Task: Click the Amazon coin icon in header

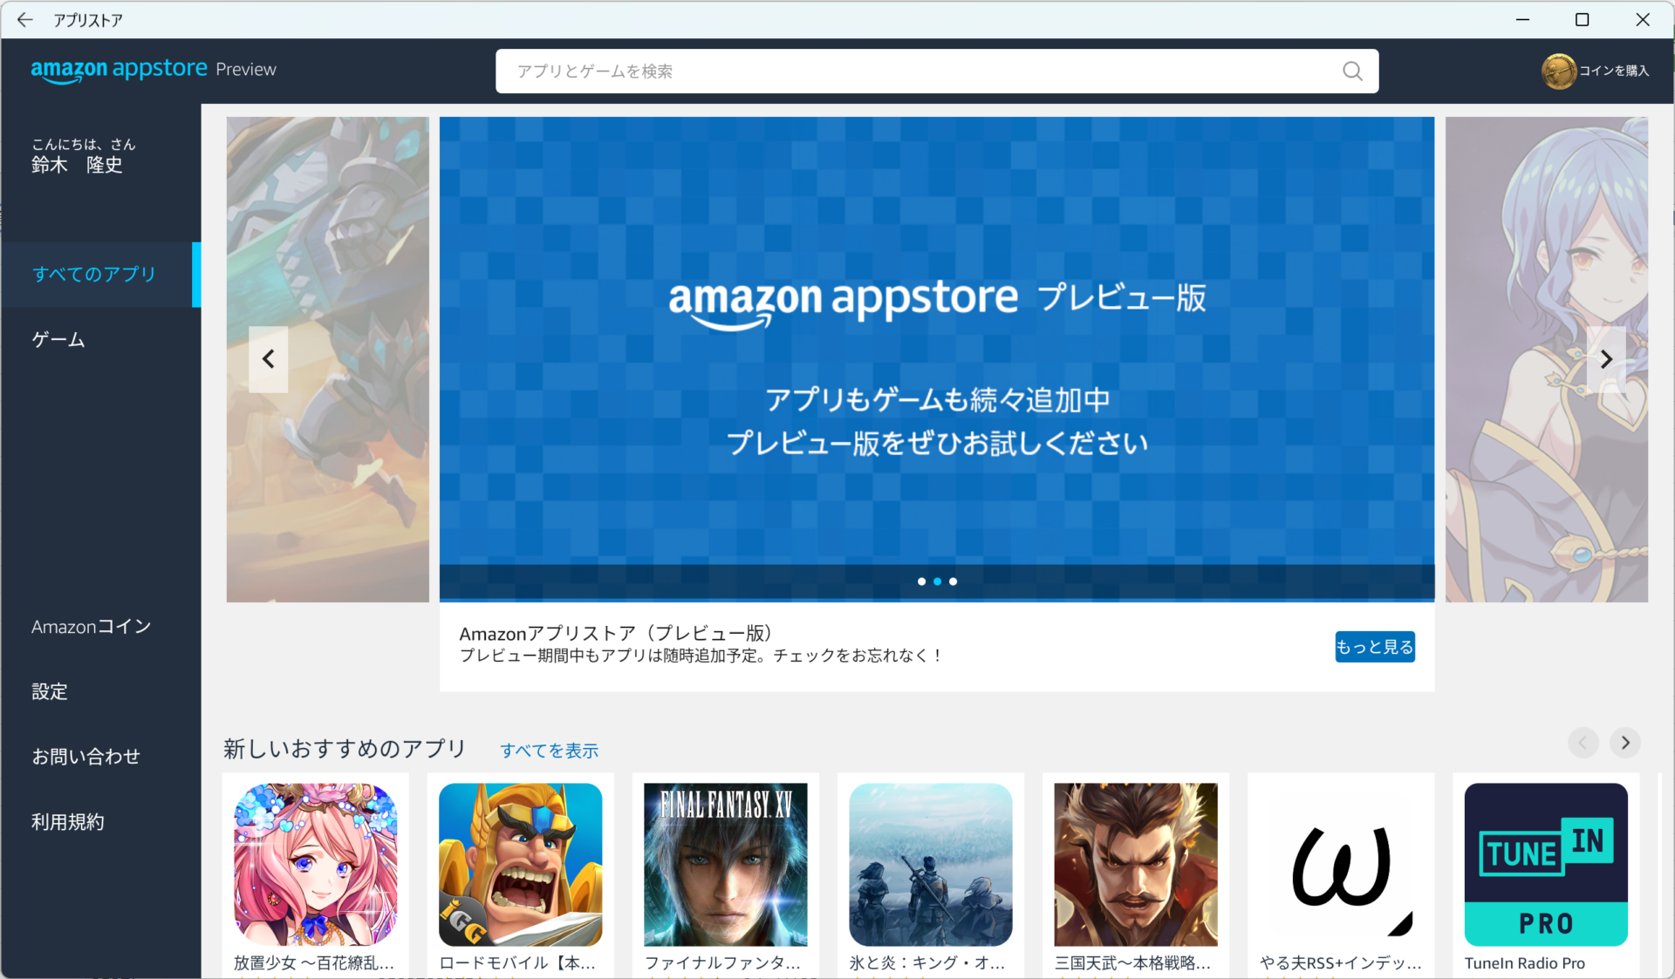Action: click(x=1558, y=71)
